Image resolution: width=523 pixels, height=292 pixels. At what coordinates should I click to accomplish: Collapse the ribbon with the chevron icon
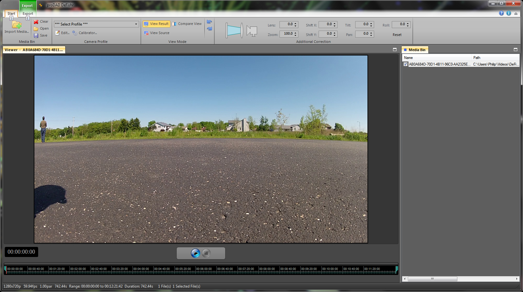[516, 14]
